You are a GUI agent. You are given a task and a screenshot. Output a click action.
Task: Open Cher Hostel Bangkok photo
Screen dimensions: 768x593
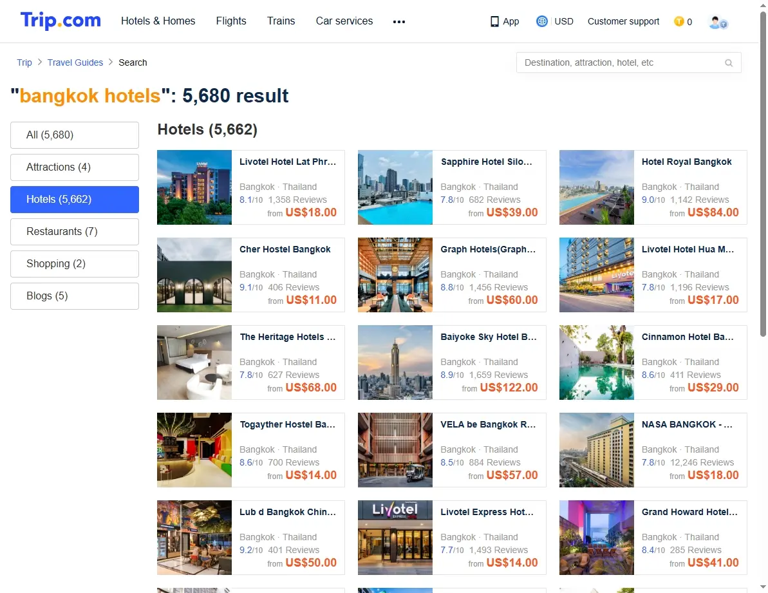[194, 275]
